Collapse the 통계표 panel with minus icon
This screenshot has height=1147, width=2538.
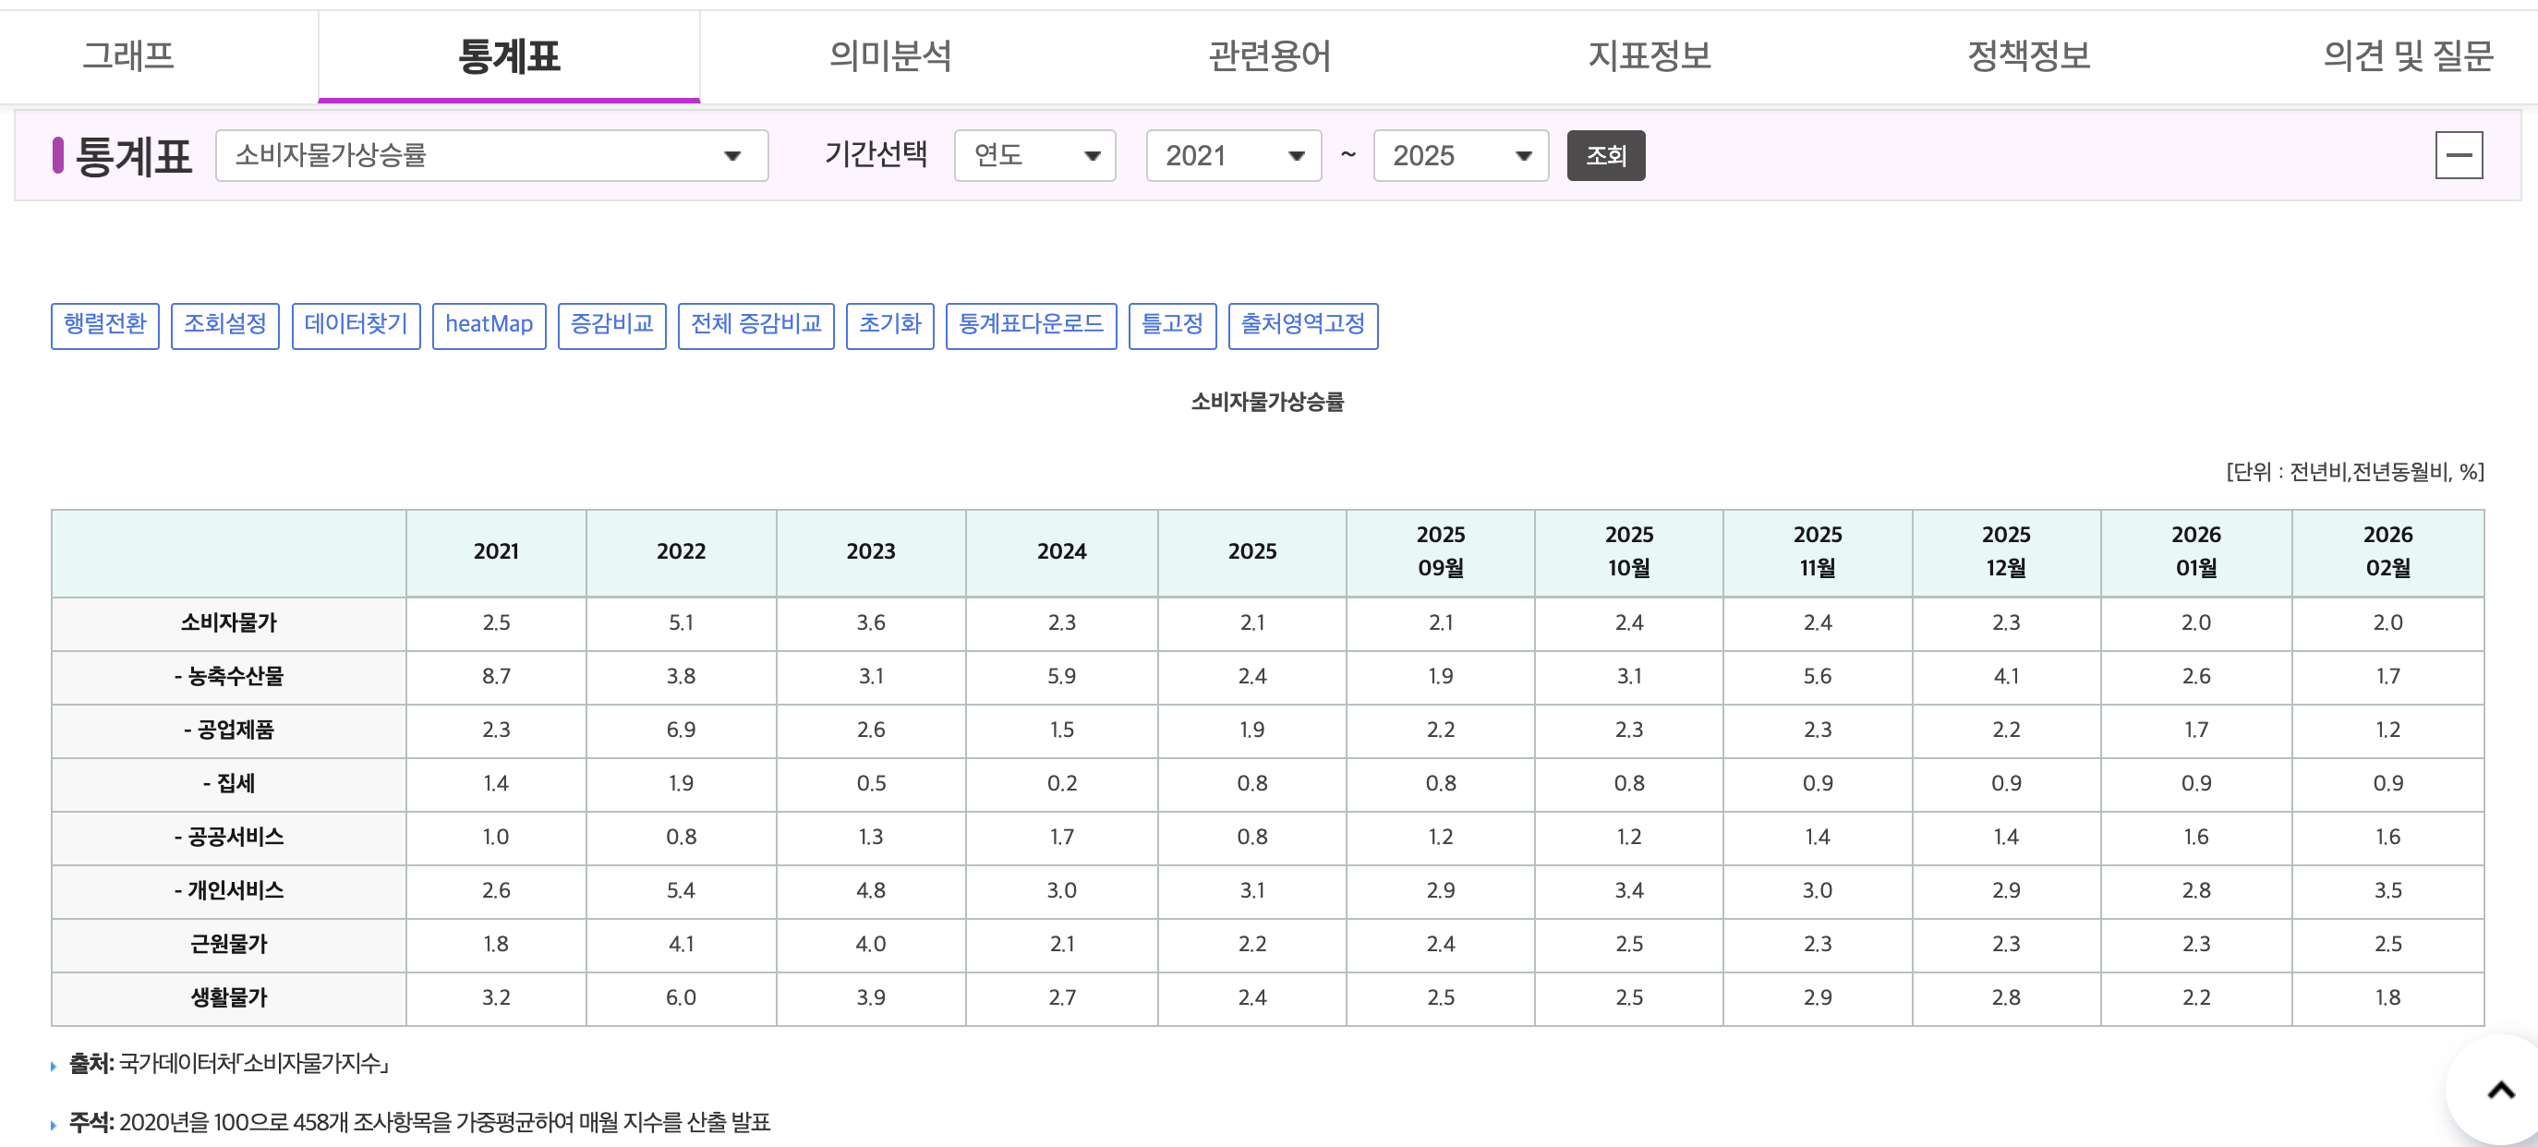coord(2458,155)
